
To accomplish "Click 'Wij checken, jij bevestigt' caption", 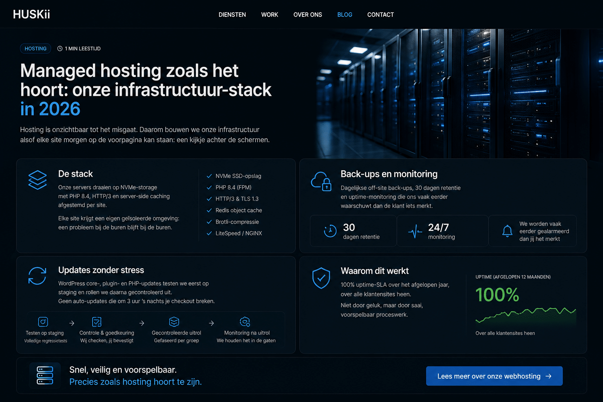I will (x=107, y=341).
